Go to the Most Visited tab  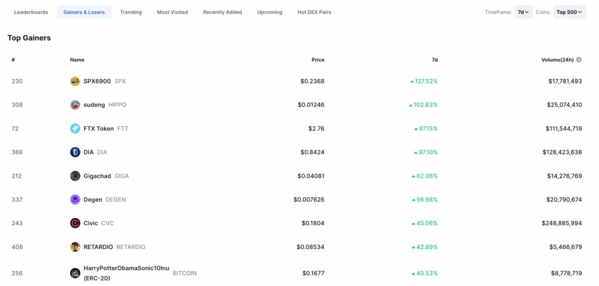point(173,12)
